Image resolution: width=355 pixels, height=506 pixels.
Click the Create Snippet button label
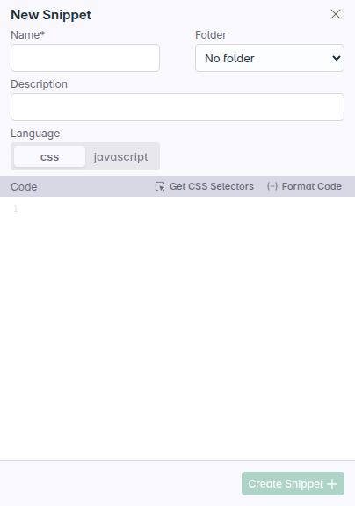[x=286, y=484]
